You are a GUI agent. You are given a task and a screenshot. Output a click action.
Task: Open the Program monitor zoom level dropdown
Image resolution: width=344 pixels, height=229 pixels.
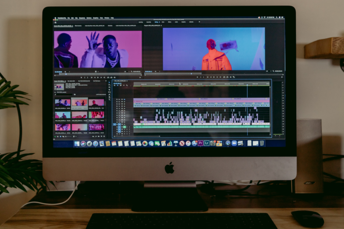pyautogui.click(x=157, y=71)
